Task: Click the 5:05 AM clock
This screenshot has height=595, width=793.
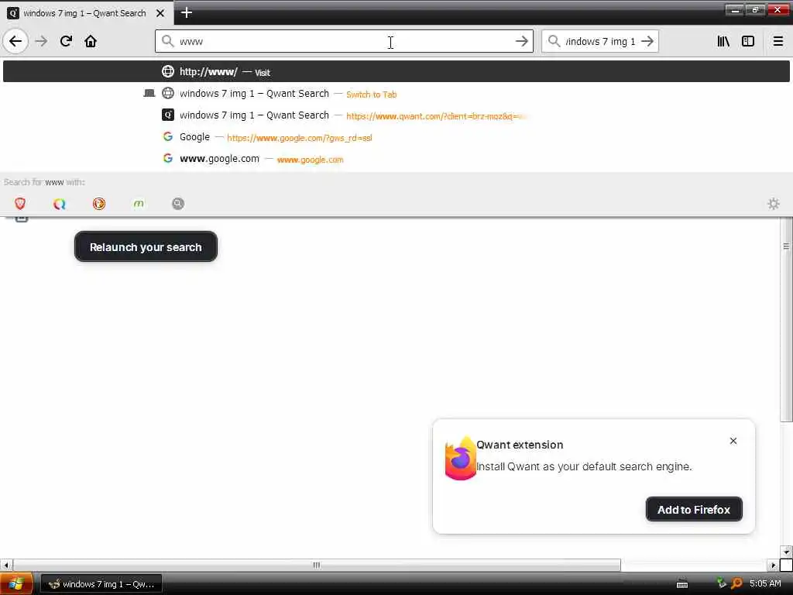Action: [x=765, y=583]
